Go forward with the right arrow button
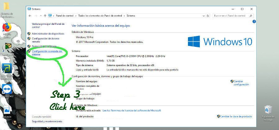 (x=36, y=16)
